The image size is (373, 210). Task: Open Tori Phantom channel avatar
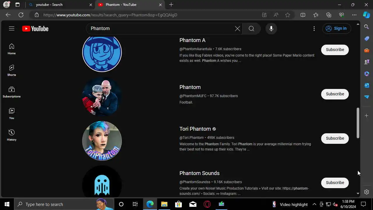pyautogui.click(x=102, y=141)
